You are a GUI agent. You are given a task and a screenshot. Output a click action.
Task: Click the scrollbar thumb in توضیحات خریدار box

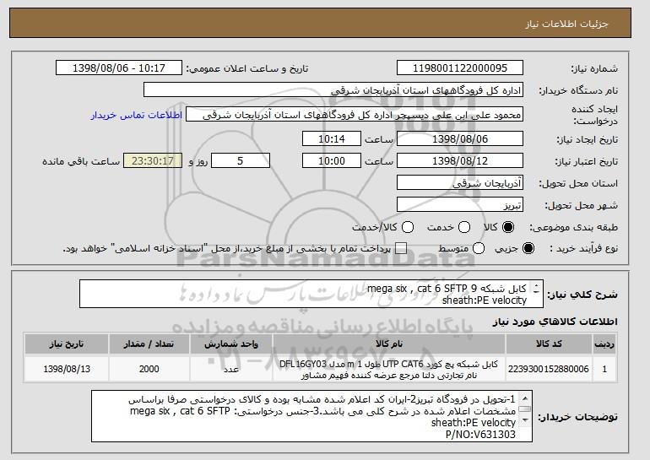[x=525, y=409]
